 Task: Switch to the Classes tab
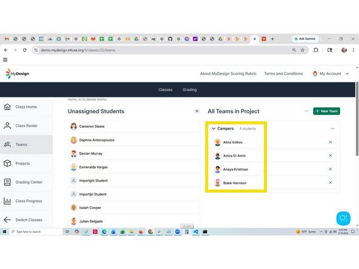[166, 90]
